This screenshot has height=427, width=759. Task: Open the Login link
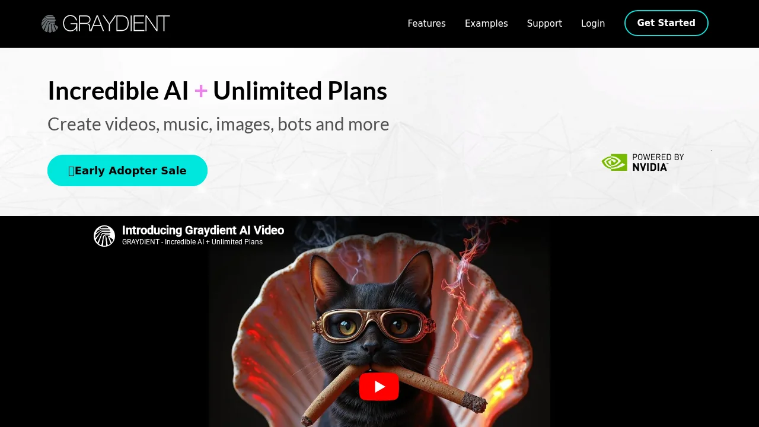593,24
